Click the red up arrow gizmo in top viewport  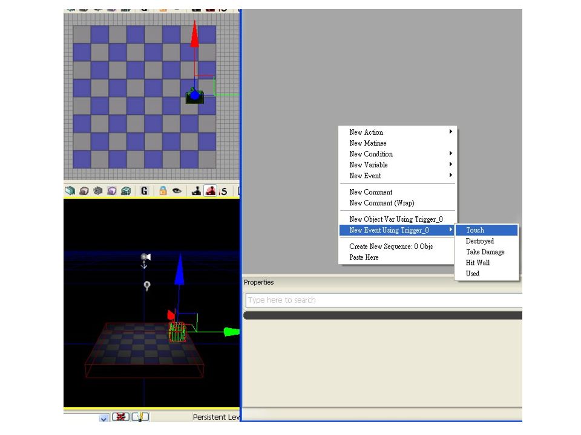pos(194,34)
